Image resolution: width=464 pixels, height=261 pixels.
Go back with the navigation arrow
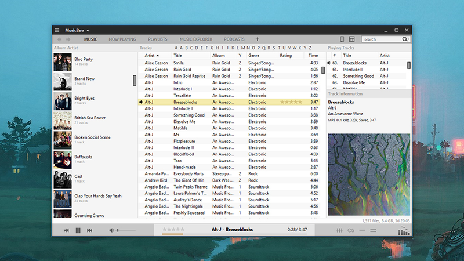pos(60,39)
